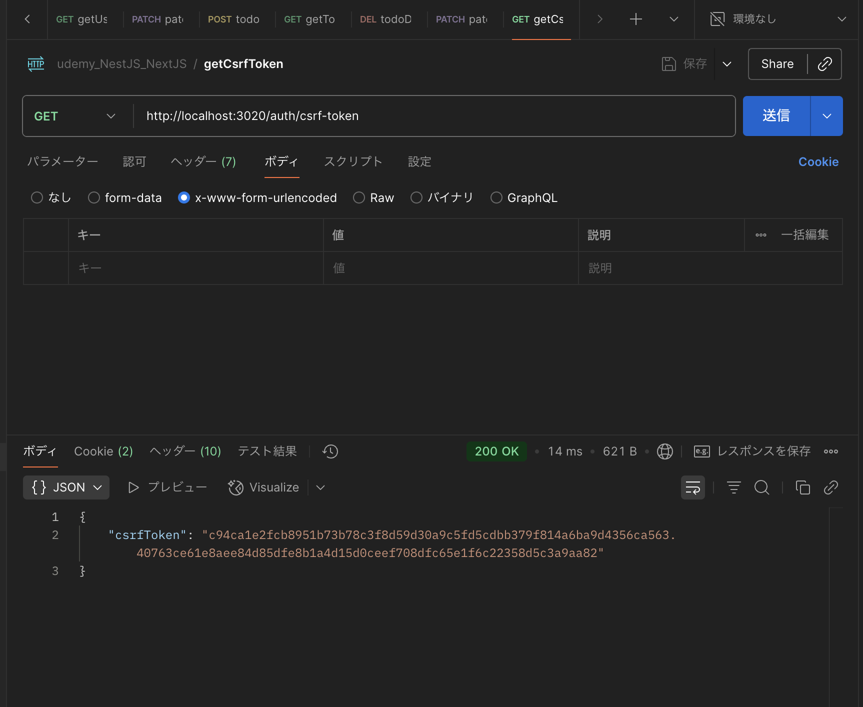
Task: Switch to the DEL todoD tab
Action: (385, 19)
